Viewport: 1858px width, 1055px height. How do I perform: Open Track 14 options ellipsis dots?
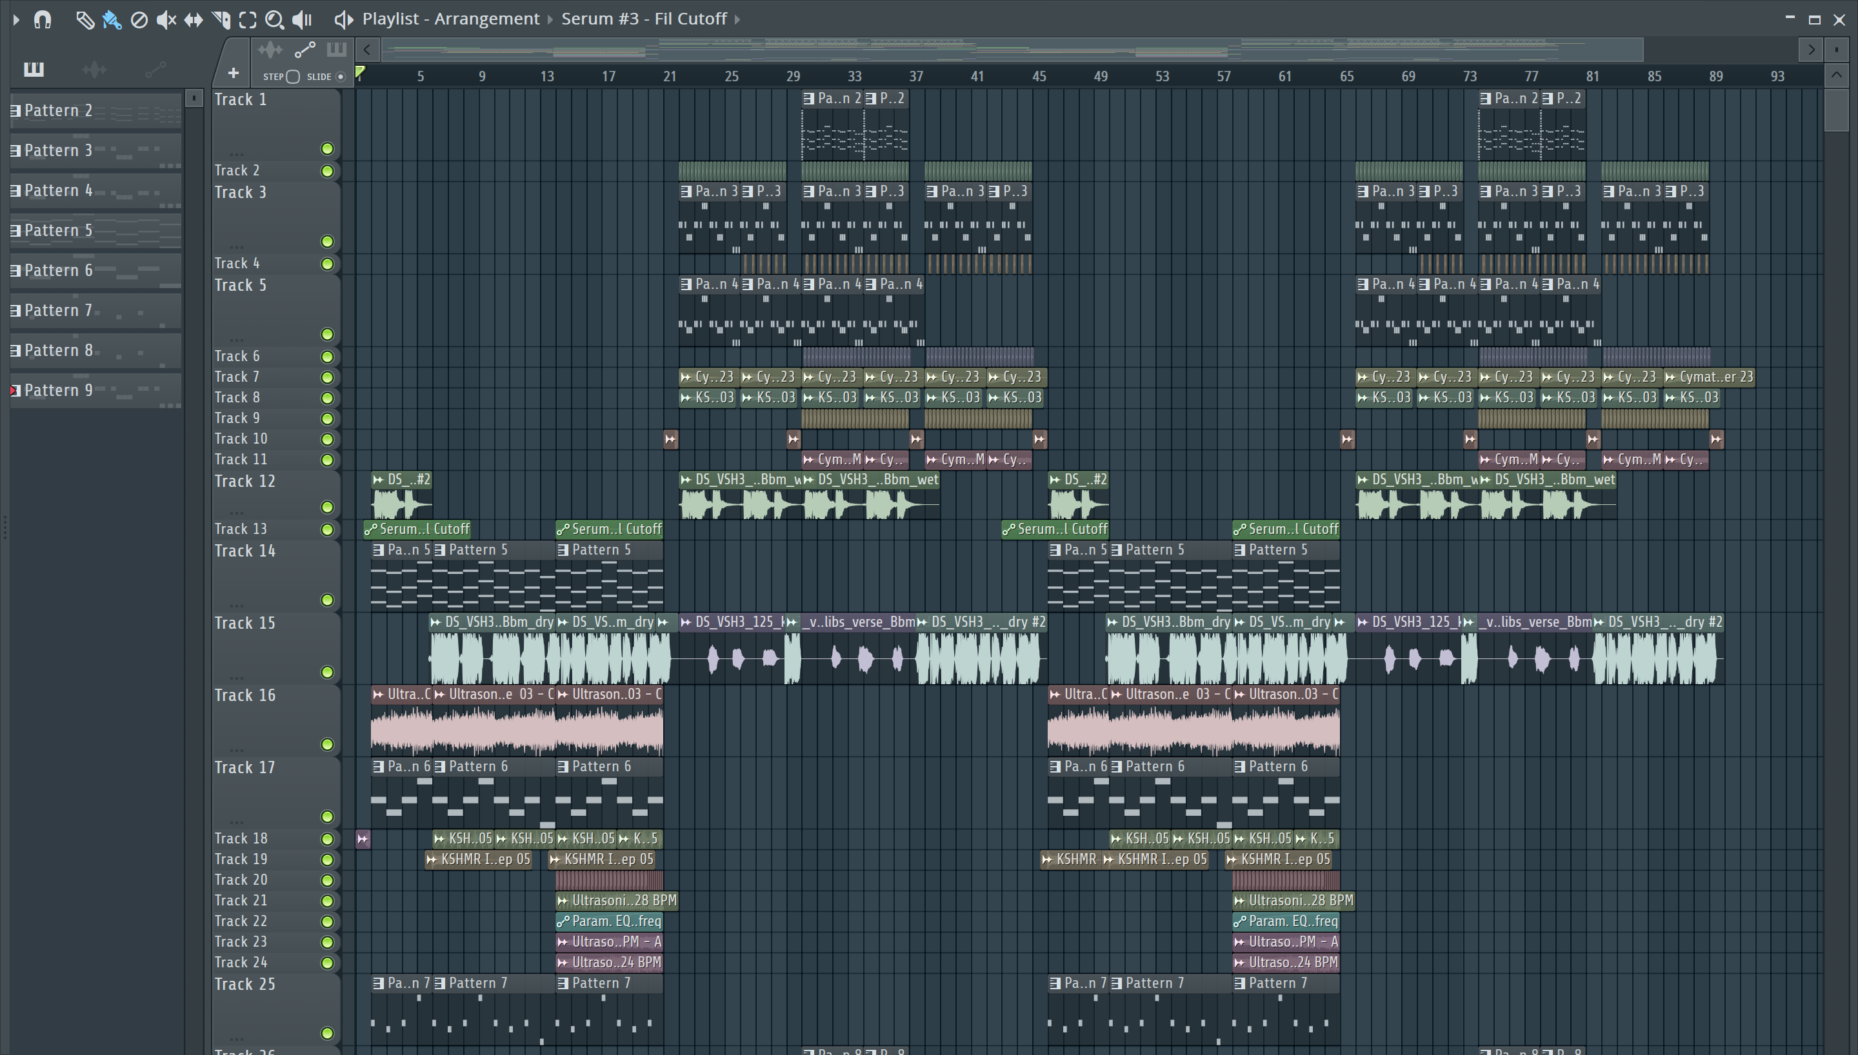pyautogui.click(x=237, y=606)
